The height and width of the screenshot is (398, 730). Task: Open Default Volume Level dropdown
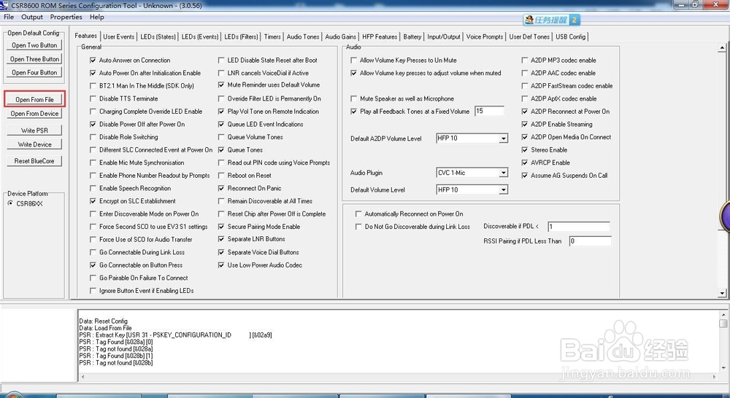click(503, 190)
